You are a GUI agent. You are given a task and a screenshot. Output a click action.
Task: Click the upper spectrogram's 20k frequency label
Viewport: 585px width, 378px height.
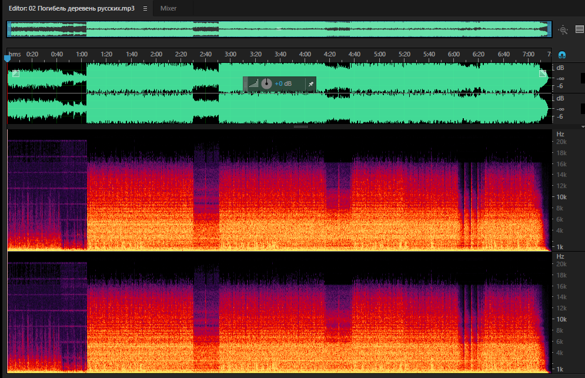coord(561,142)
